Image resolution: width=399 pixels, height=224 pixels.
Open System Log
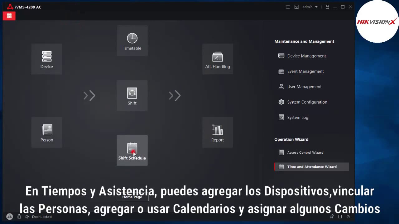293,118
